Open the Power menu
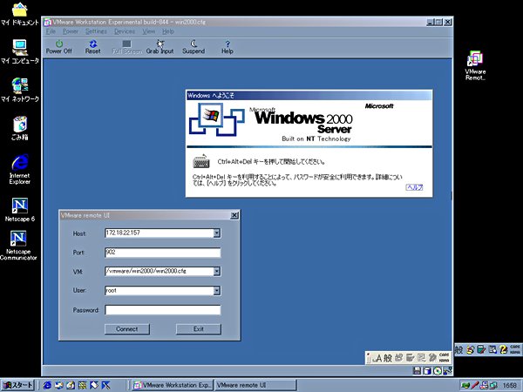The width and height of the screenshot is (523, 392). [x=71, y=31]
